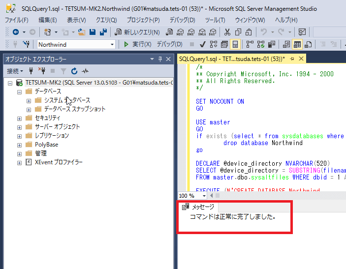This screenshot has width=346, height=269.
Task: Click the Connect Object Explorer plug icon
Action: (x=31, y=71)
